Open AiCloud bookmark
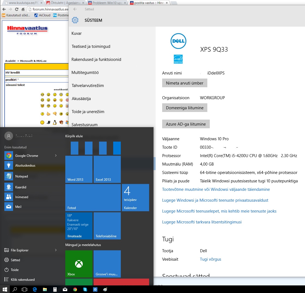This screenshot has height=293, width=305. [42, 15]
